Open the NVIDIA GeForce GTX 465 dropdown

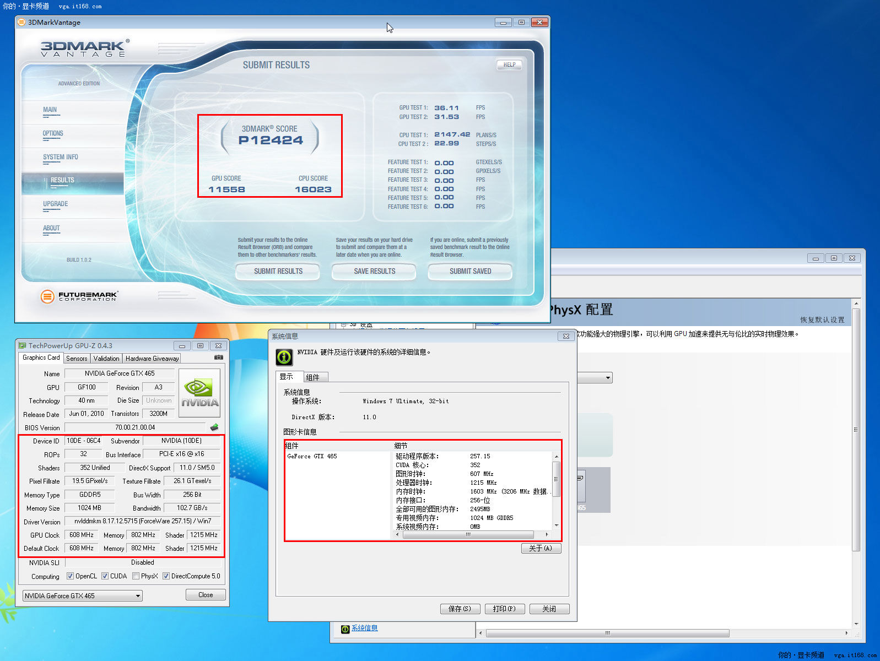(x=82, y=595)
